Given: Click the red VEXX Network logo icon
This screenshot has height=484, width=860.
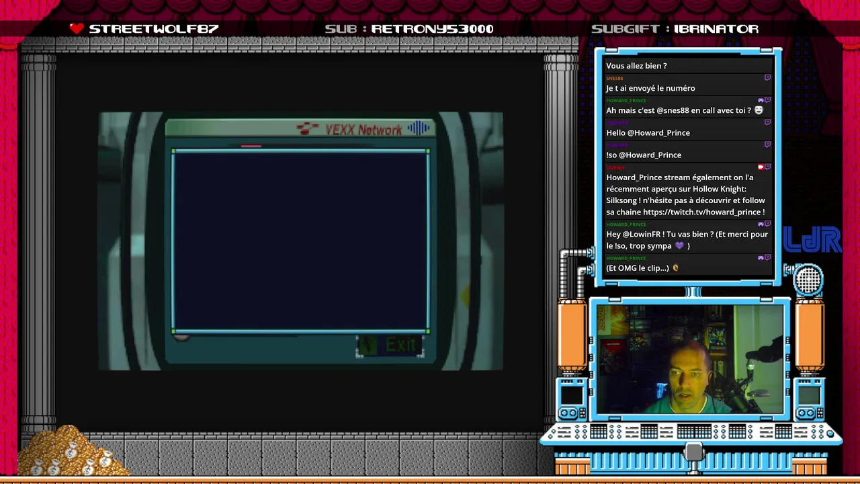Looking at the screenshot, I should (x=308, y=128).
